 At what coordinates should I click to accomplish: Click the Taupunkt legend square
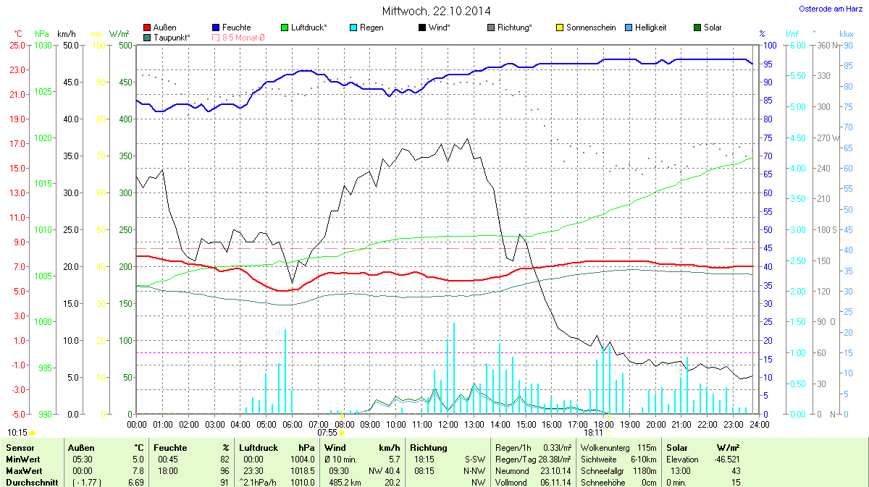coord(148,37)
